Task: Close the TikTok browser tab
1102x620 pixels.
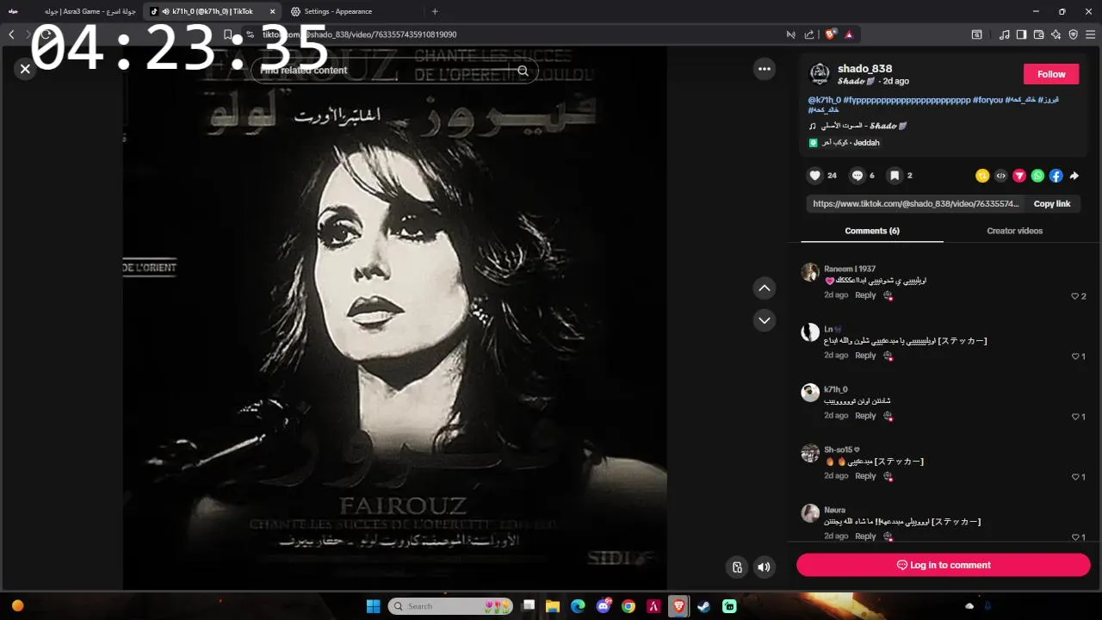Action: 272,11
